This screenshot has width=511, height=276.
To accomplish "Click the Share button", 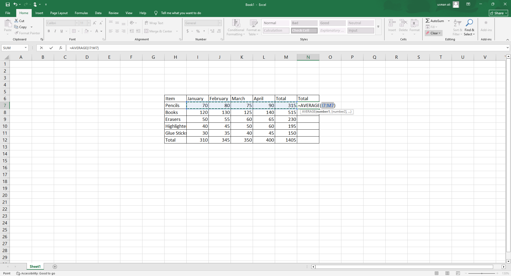I will coord(498,13).
